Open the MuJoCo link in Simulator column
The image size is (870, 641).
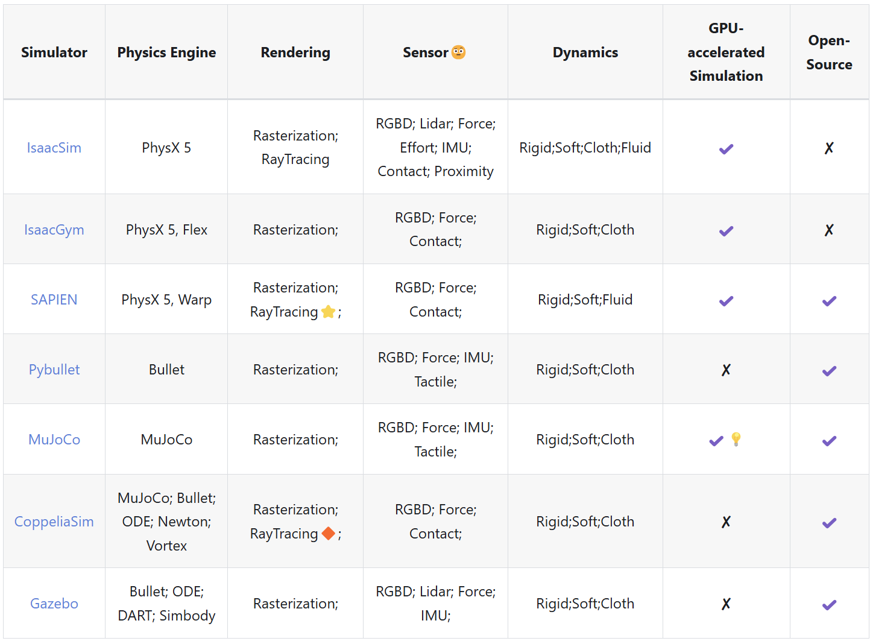coord(54,440)
